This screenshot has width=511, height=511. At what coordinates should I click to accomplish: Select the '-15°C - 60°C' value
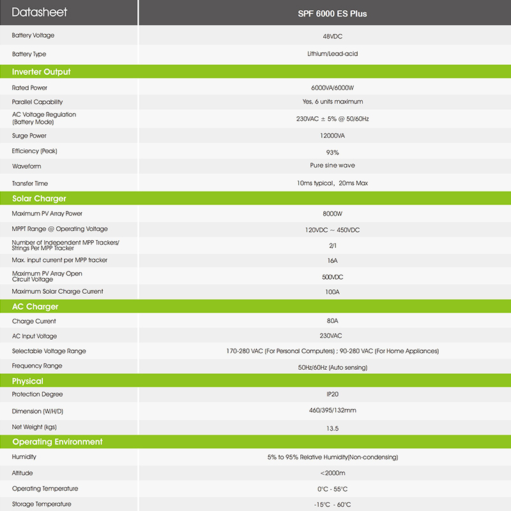(x=332, y=505)
